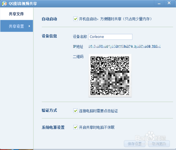
Task: Expand the arrow beside 共享设置
Action: (29, 26)
